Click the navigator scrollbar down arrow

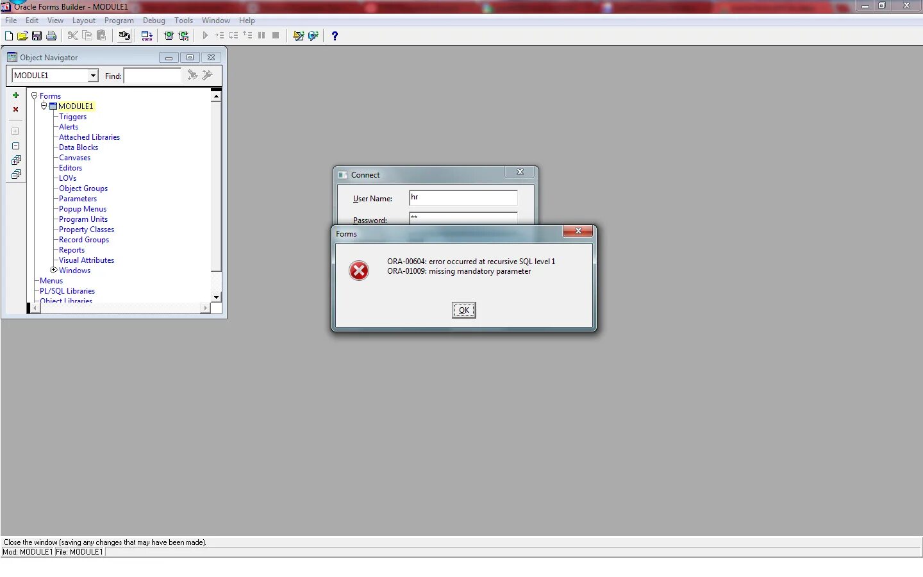[216, 297]
